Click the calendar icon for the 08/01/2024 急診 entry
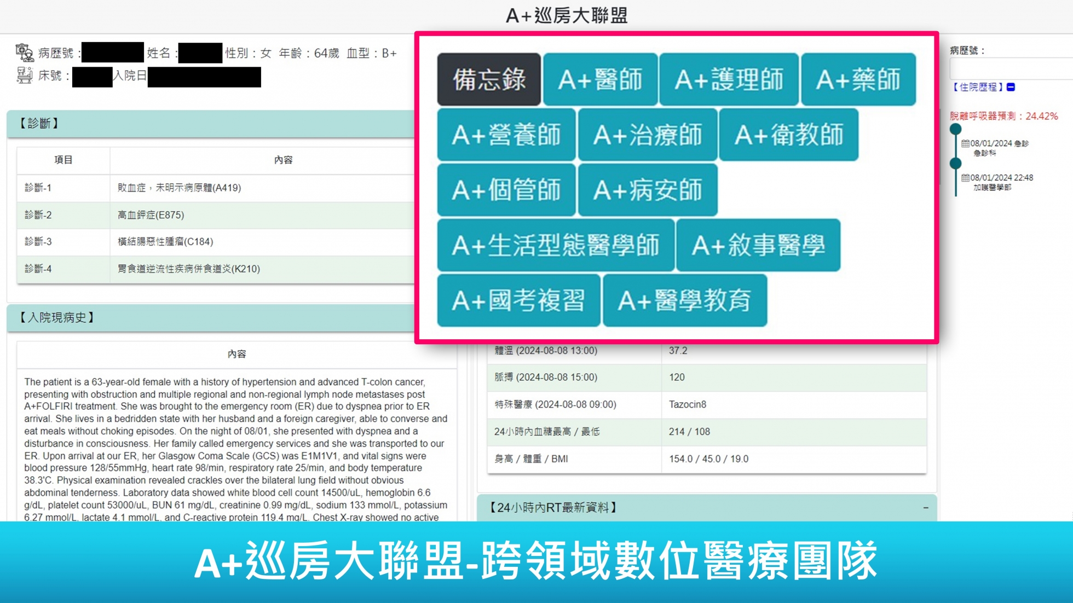 [x=965, y=143]
